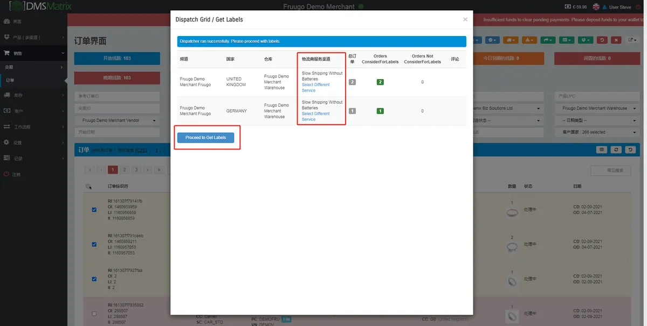Go to page 2 of orders

(125, 169)
